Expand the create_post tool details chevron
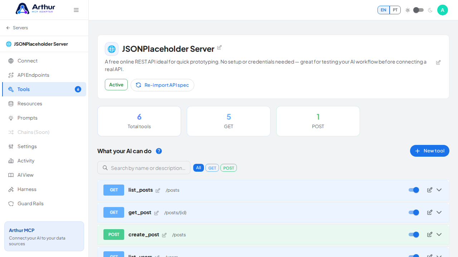This screenshot has width=458, height=257. click(439, 235)
